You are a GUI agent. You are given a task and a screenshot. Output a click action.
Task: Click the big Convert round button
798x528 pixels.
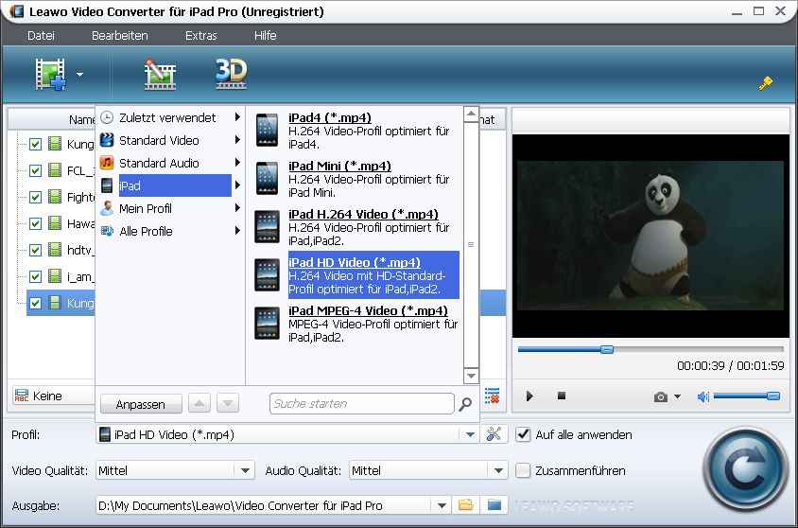745,471
